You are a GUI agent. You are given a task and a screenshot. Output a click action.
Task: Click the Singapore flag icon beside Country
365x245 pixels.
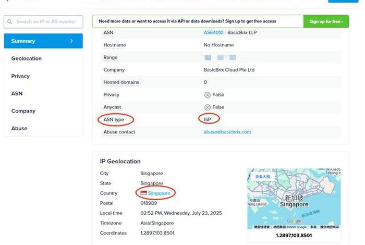pos(143,193)
